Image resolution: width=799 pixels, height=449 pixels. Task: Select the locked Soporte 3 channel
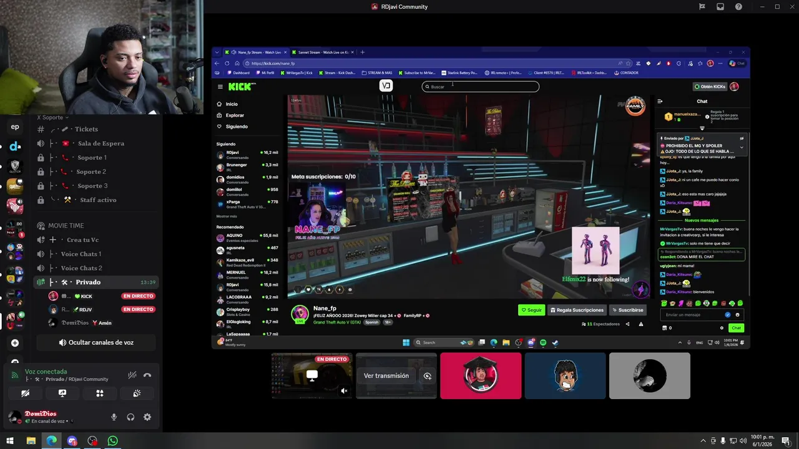(x=96, y=186)
